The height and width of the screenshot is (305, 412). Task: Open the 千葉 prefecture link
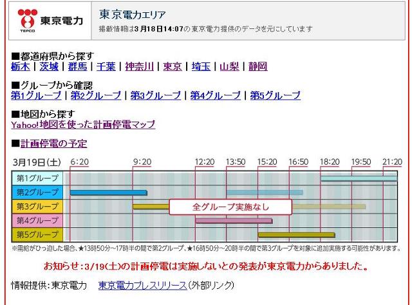(x=106, y=66)
